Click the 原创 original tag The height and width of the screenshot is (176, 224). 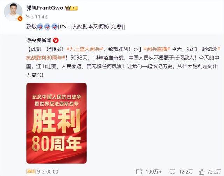[31, 171]
